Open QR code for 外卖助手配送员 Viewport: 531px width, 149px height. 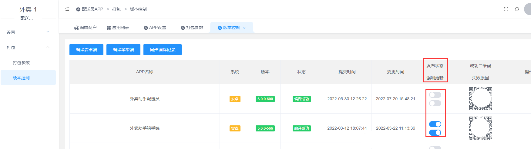click(480, 99)
